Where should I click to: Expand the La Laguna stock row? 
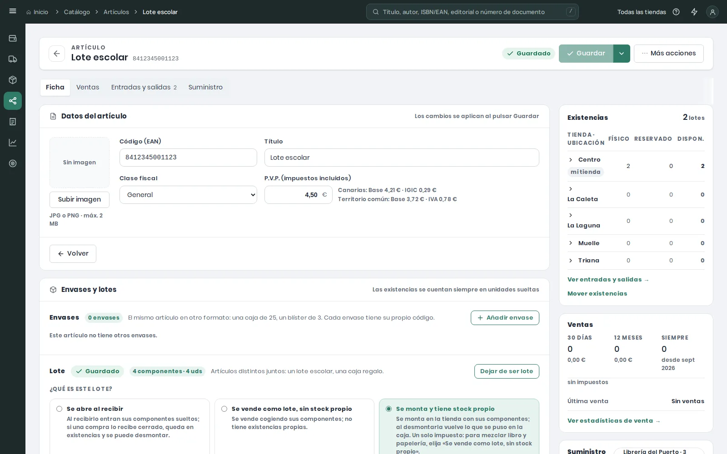pos(571,215)
